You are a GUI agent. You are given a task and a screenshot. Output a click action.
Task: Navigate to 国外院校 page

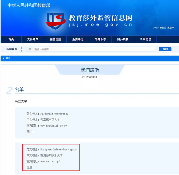click(123, 39)
